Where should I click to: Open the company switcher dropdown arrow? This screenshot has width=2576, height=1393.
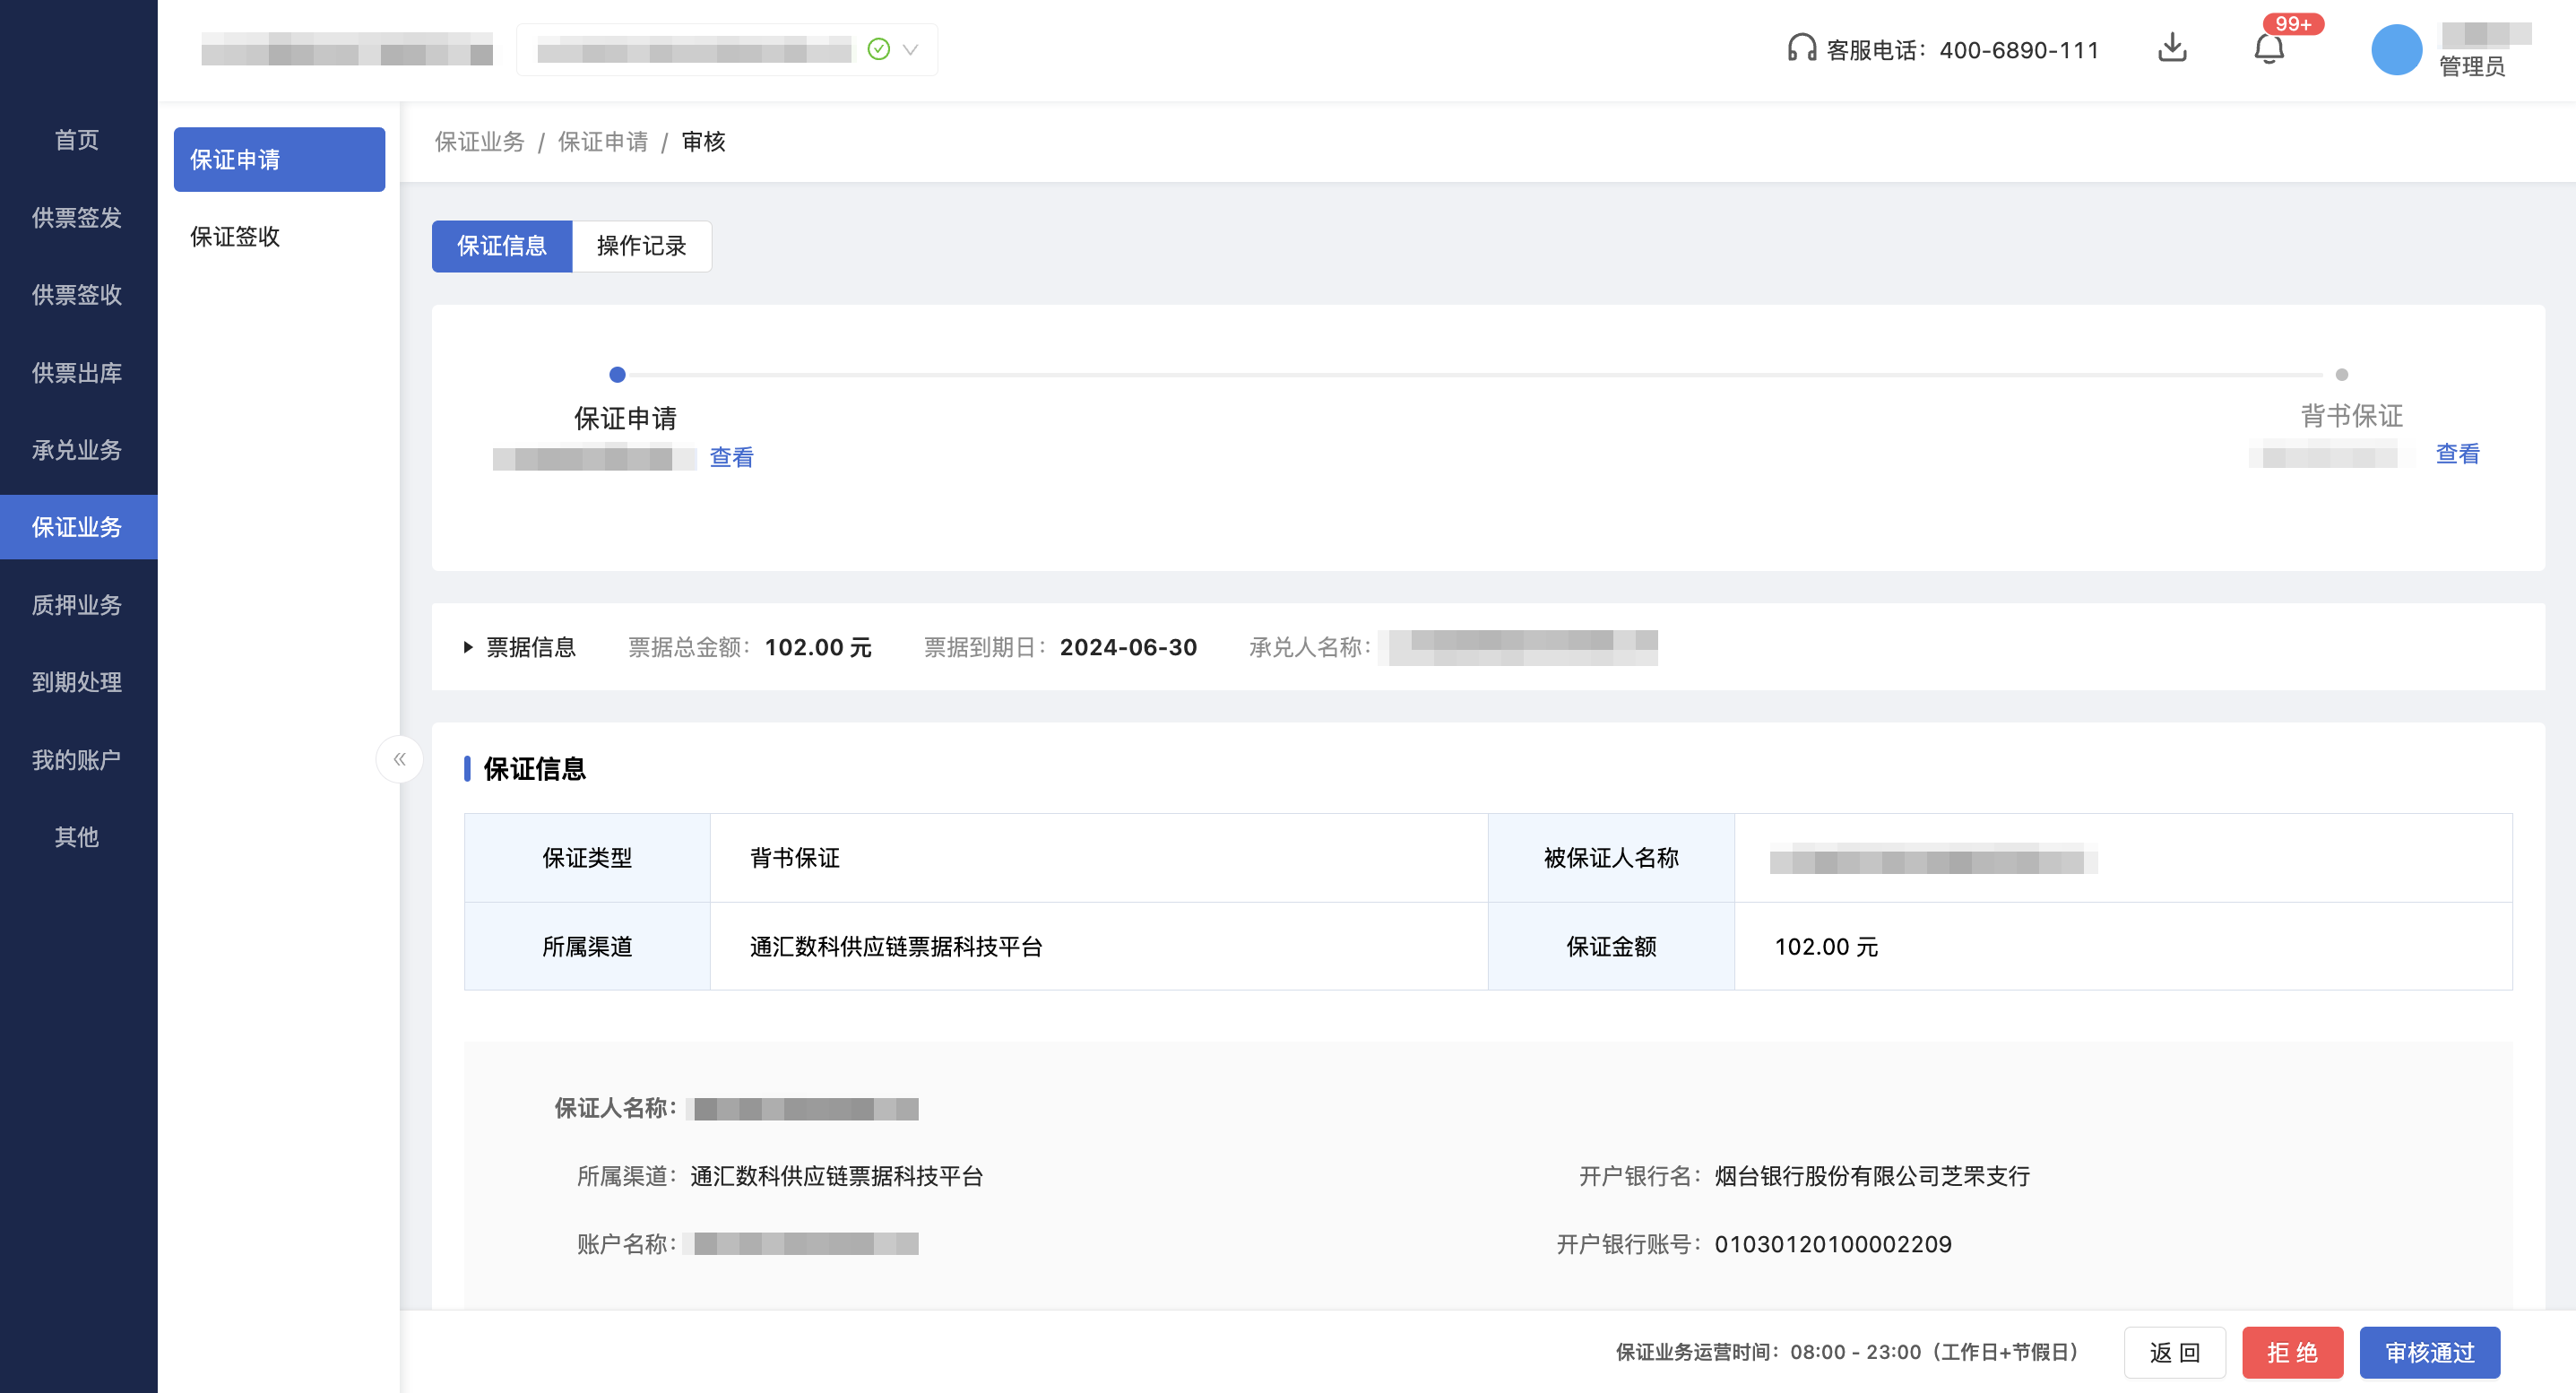pos(909,50)
